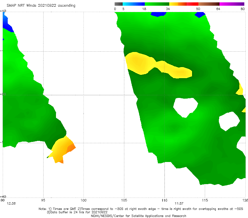Click the longitude label '110'
This screenshot has width=248, height=218.
(165, 200)
